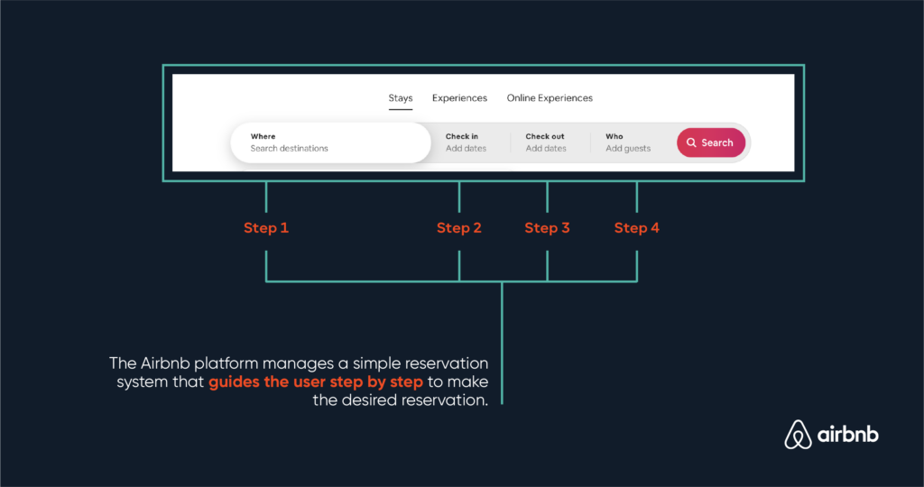Click the red Search button
The width and height of the screenshot is (924, 487).
(711, 142)
